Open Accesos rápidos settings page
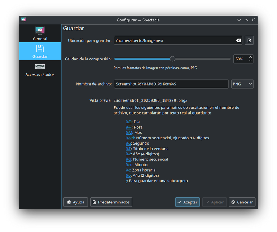Image resolution: width=277 pixels, height=232 pixels. click(x=40, y=69)
